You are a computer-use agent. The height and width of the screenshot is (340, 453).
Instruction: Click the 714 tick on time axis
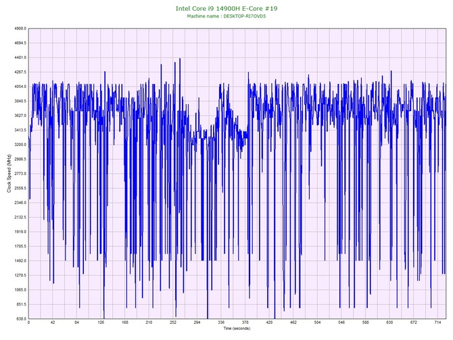(437, 322)
